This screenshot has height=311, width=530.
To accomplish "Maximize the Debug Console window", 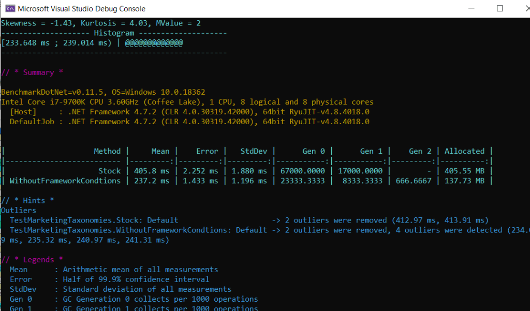I will (499, 9).
